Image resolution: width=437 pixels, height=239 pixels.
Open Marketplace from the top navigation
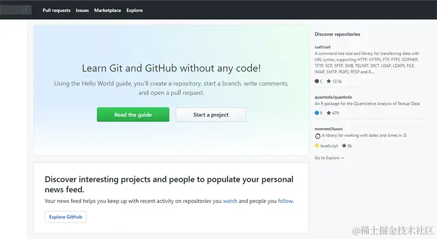point(108,10)
